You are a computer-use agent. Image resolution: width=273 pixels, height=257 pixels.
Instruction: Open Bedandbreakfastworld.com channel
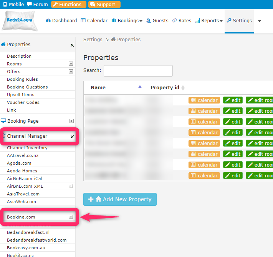point(37,240)
